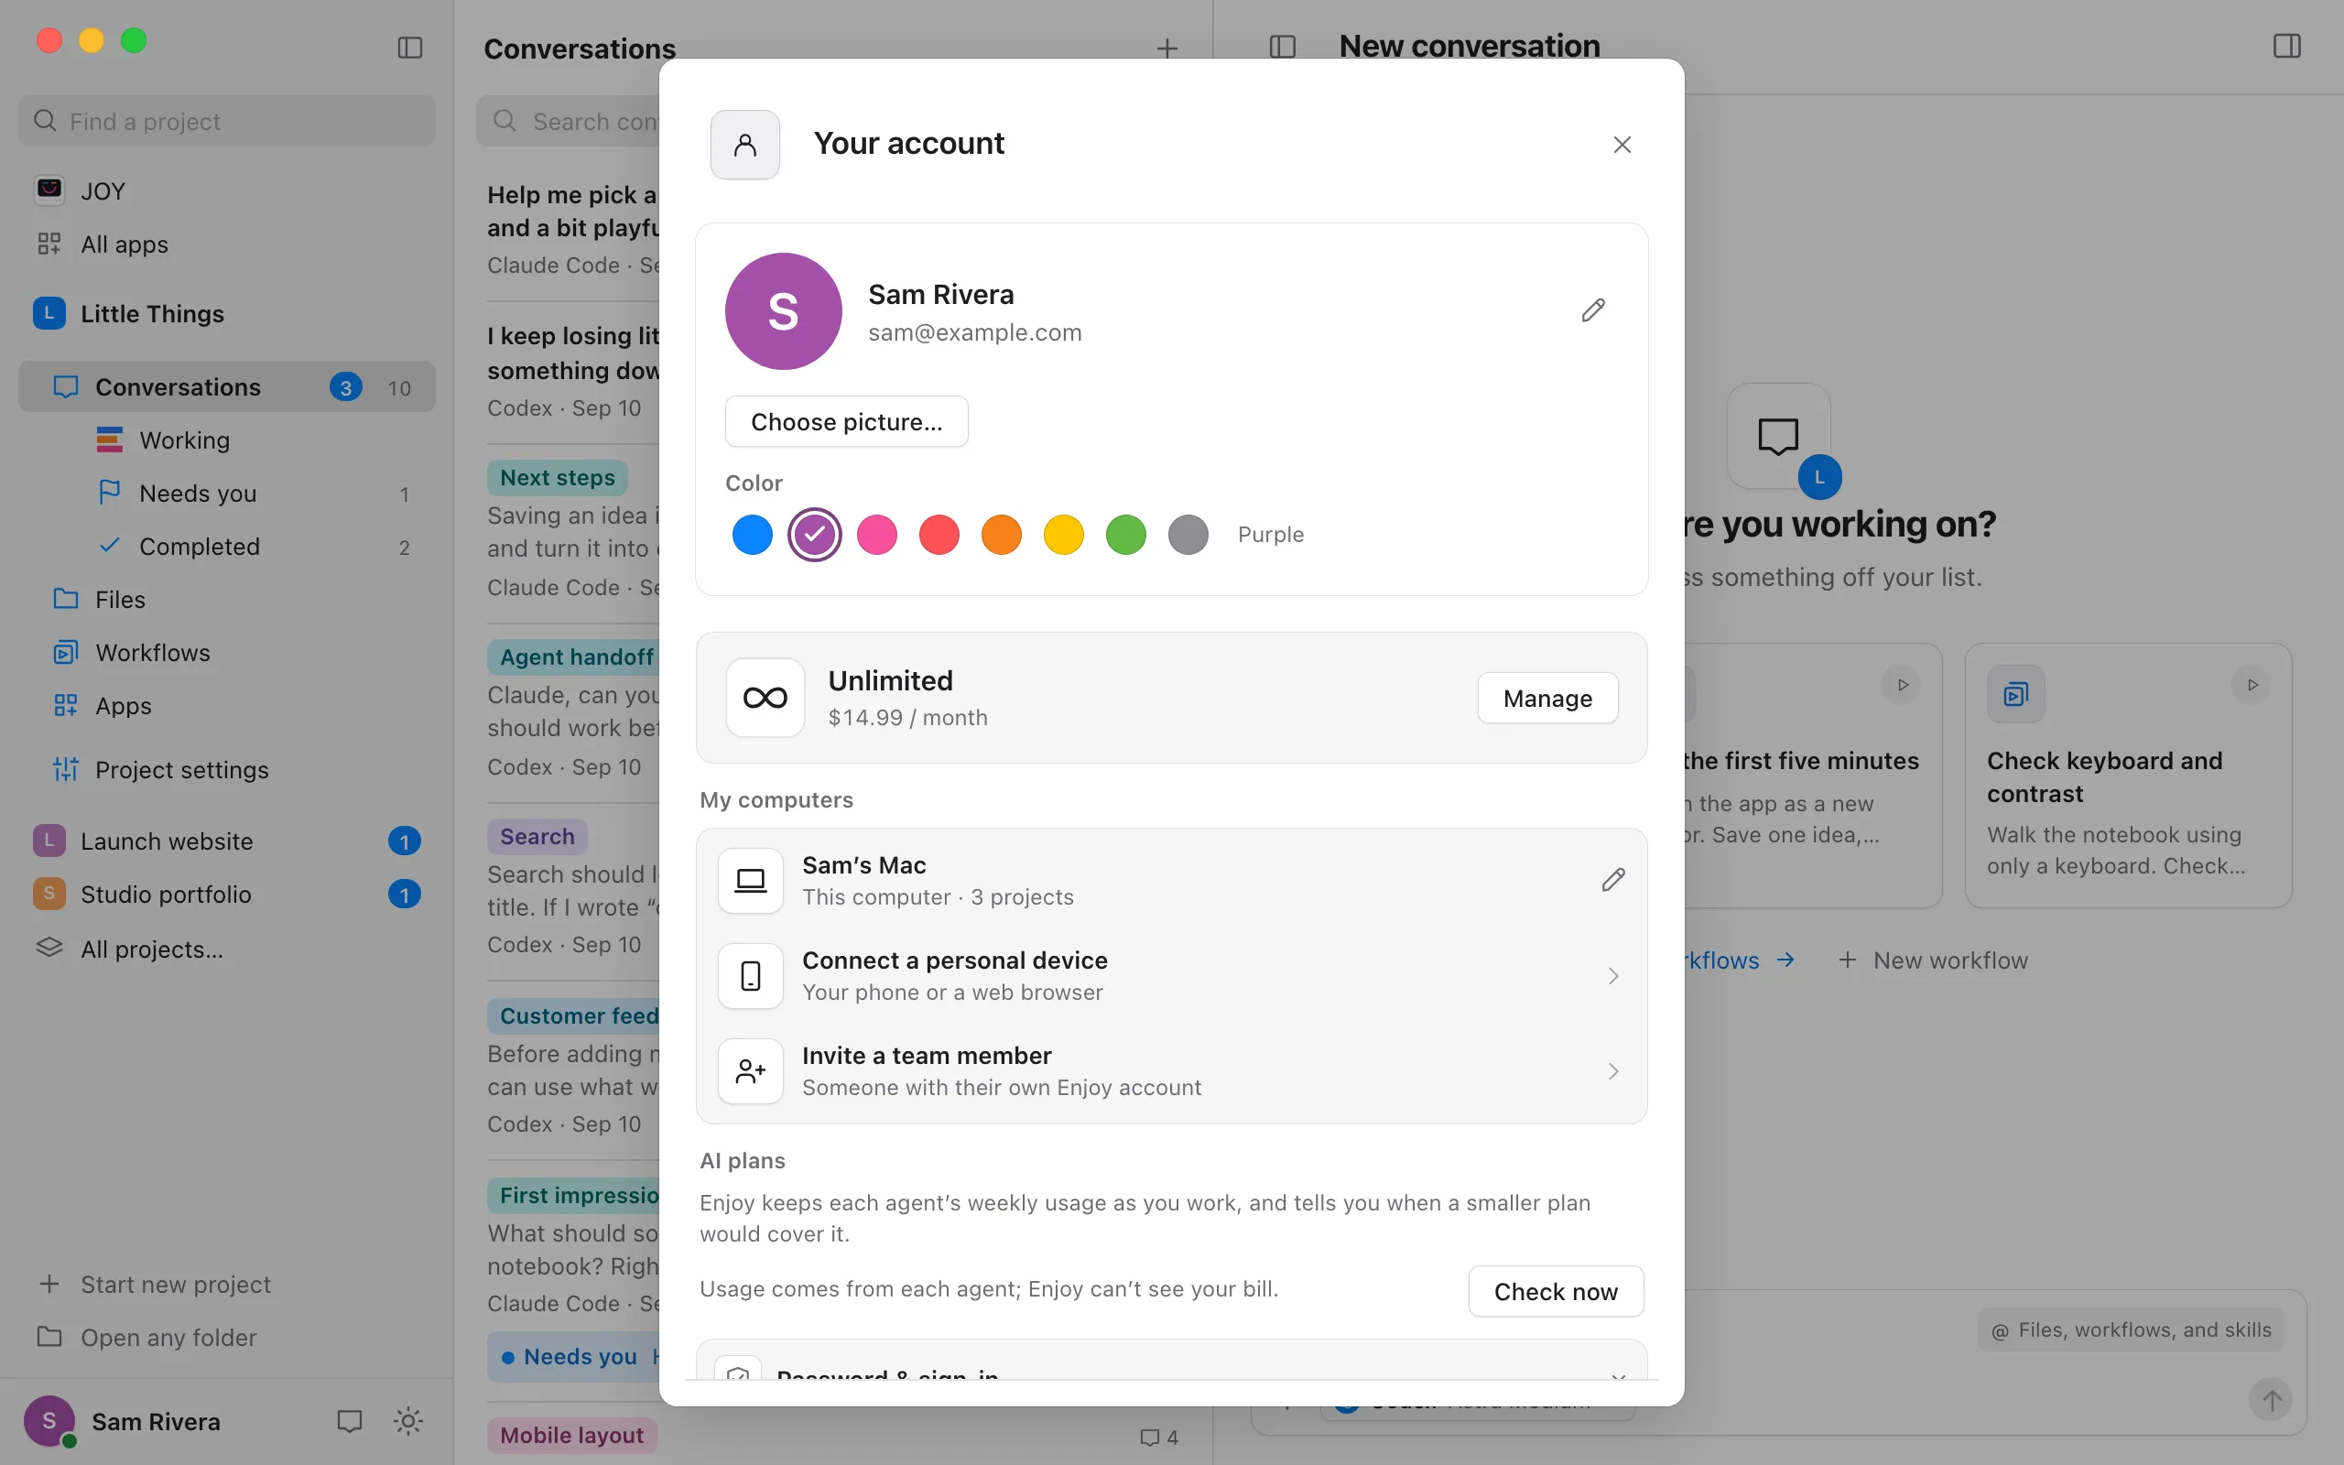2344x1465 pixels.
Task: Click the Choose picture... button
Action: coord(847,421)
